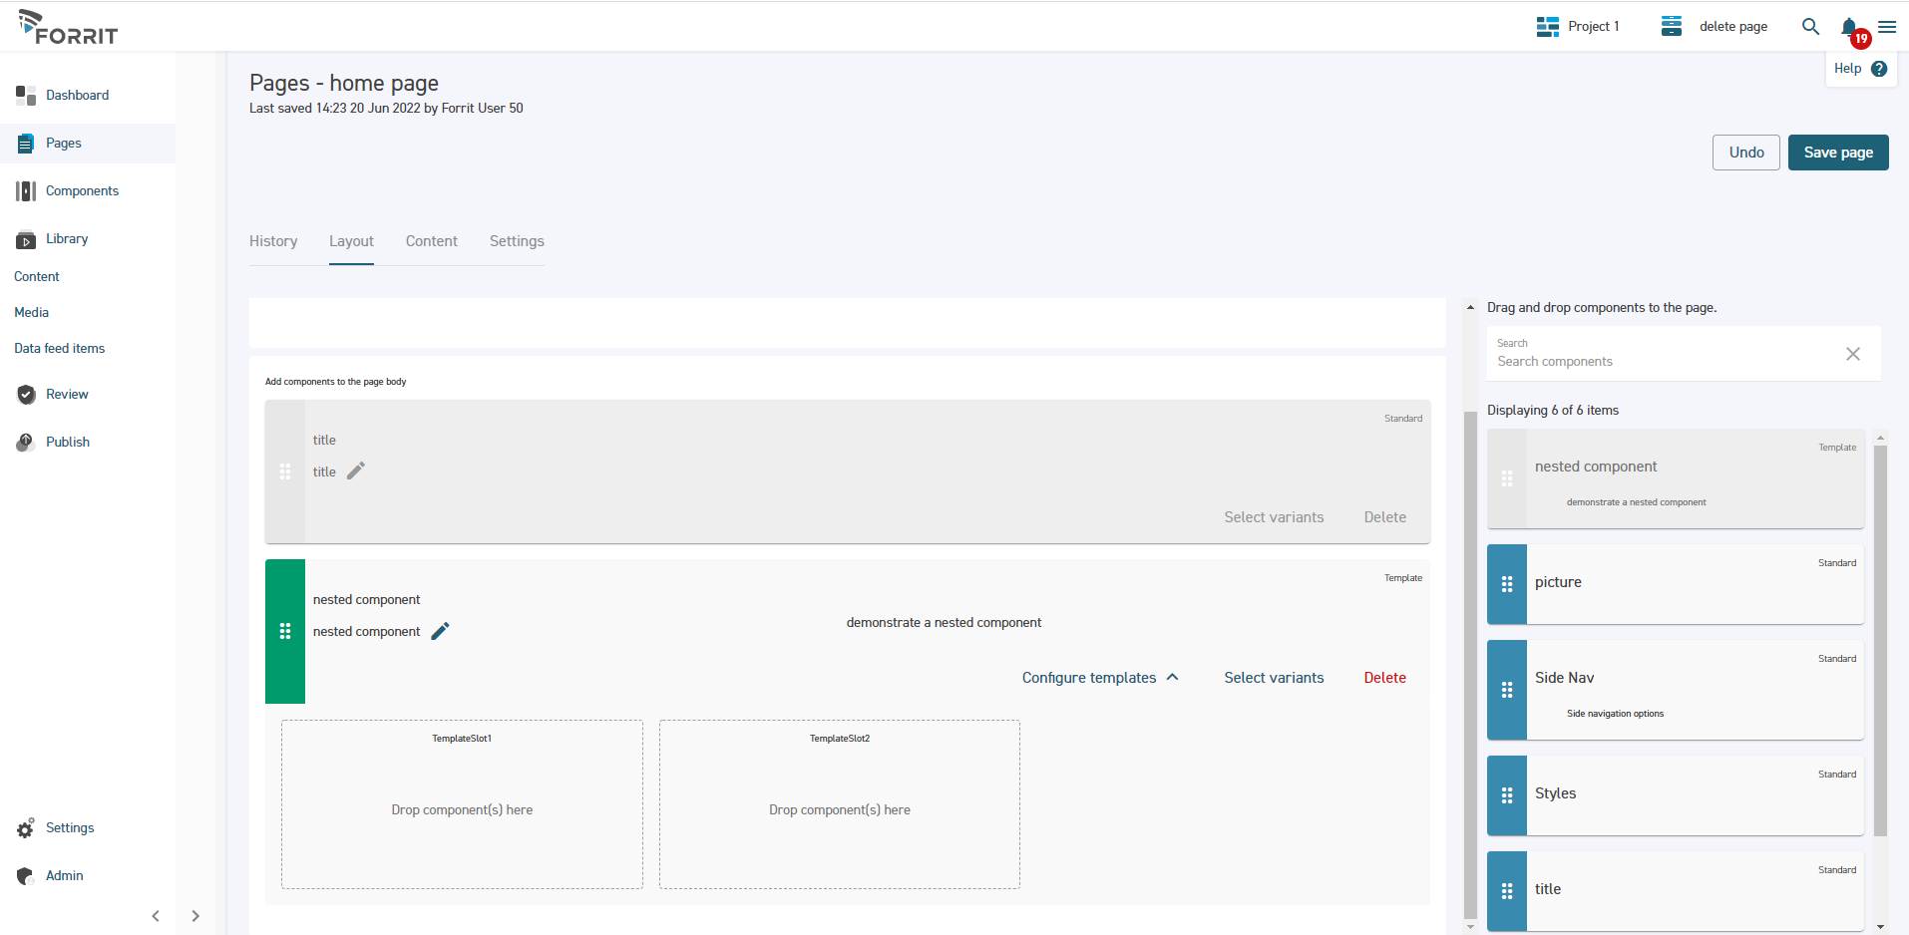
Task: Click the Save page button
Action: click(x=1837, y=153)
